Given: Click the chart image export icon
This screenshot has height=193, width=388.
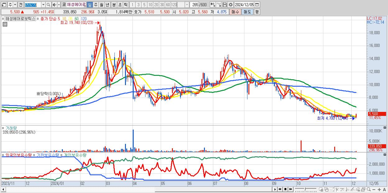Looking at the screenshot, I should 363,189.
